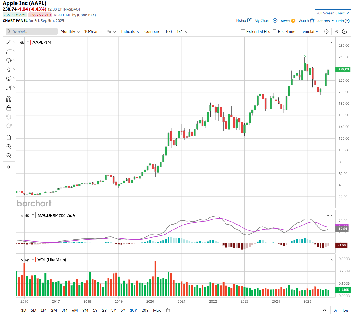
Task: Expand bottom bar double chevron
Action: point(324,310)
